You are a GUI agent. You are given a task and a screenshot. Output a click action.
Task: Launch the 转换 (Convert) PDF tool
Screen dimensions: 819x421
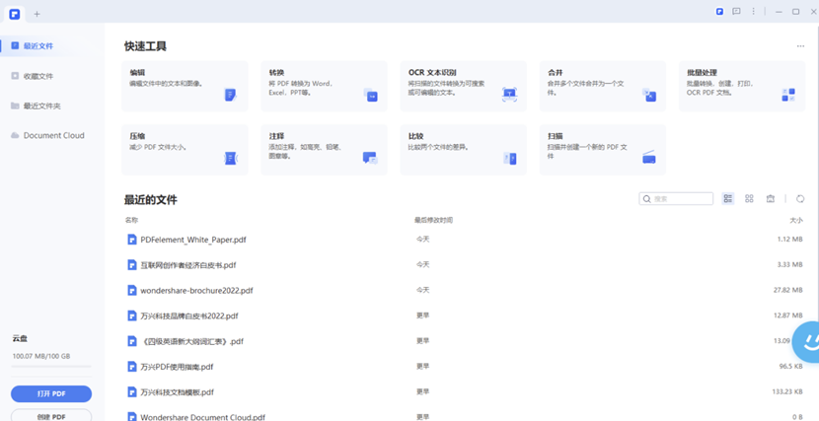[324, 86]
